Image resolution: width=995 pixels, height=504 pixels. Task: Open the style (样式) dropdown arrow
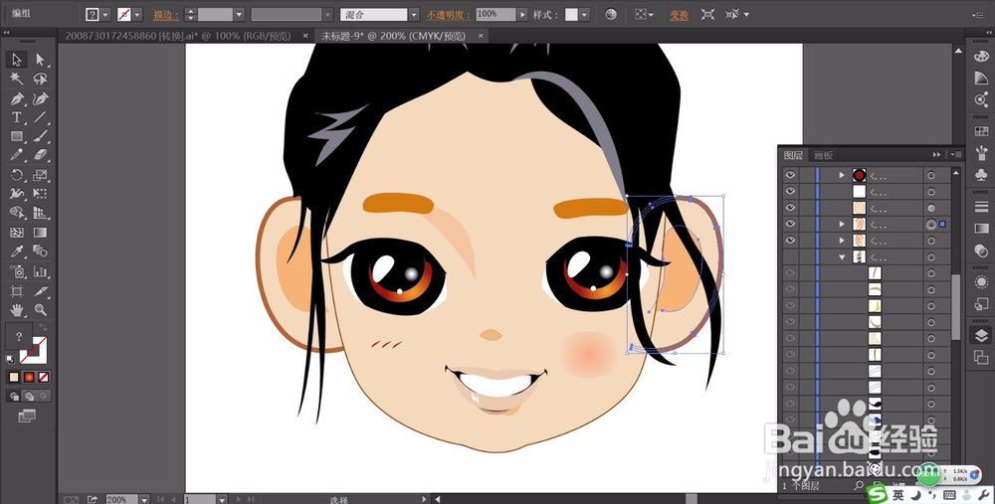(x=584, y=14)
